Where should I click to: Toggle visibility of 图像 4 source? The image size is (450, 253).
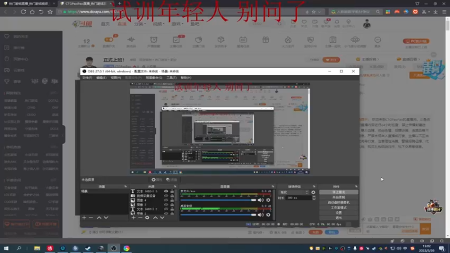coord(166,200)
